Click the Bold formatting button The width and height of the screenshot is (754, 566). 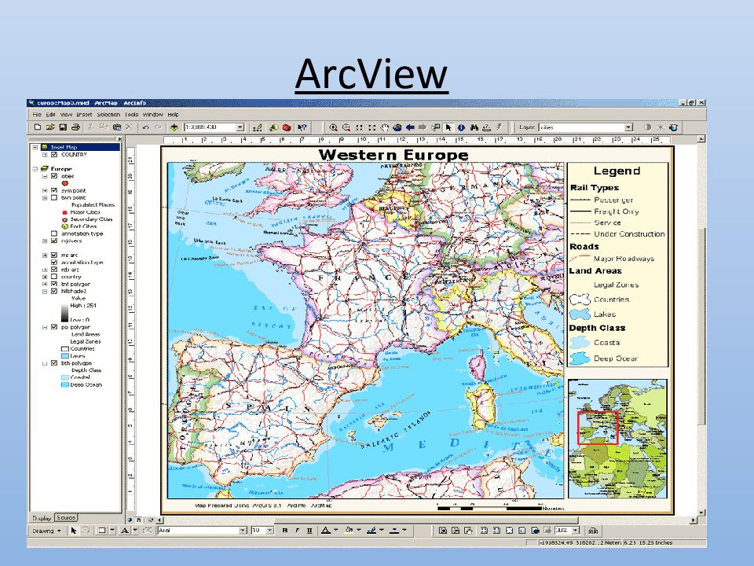click(284, 531)
